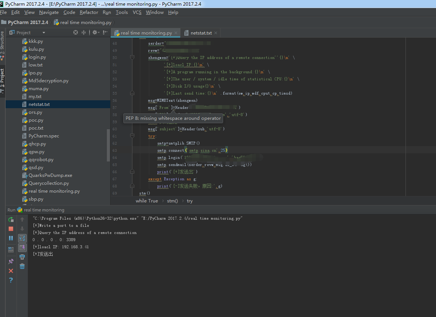Select Md5decryption.py in project tree
This screenshot has height=317, width=436.
point(49,80)
